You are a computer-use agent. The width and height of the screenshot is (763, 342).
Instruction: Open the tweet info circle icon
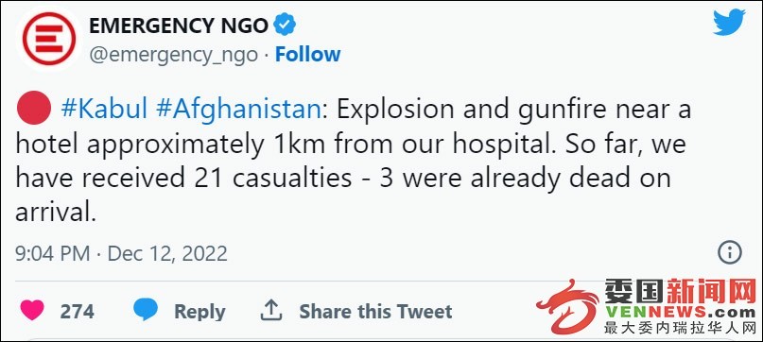coord(729,253)
